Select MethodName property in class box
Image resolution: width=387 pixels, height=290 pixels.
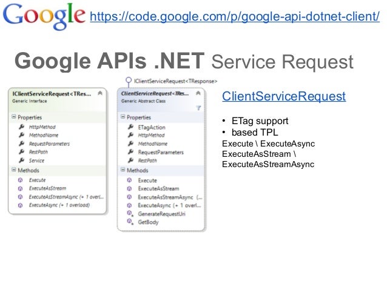[x=152, y=143]
